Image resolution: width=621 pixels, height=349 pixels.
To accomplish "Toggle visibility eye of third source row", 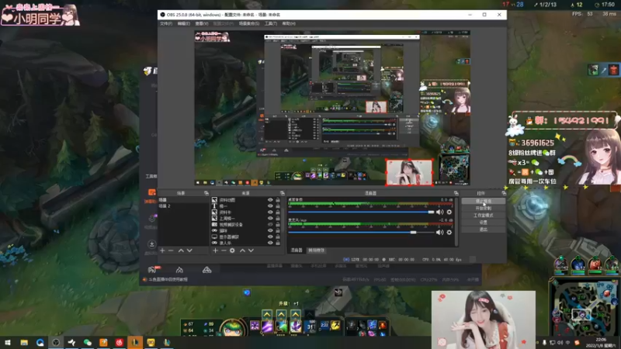I will point(270,213).
